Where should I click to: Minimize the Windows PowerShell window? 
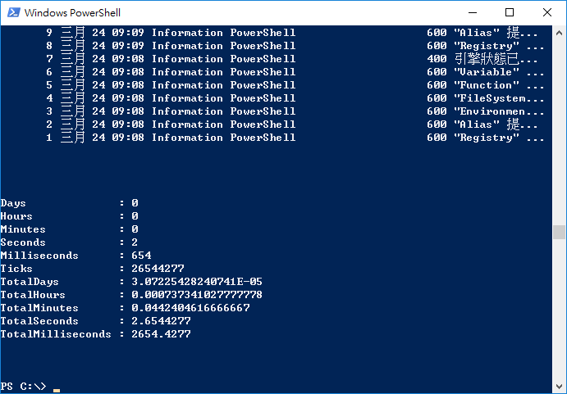click(473, 12)
